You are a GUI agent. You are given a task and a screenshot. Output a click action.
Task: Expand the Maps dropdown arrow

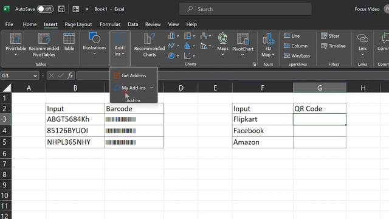tap(223, 55)
